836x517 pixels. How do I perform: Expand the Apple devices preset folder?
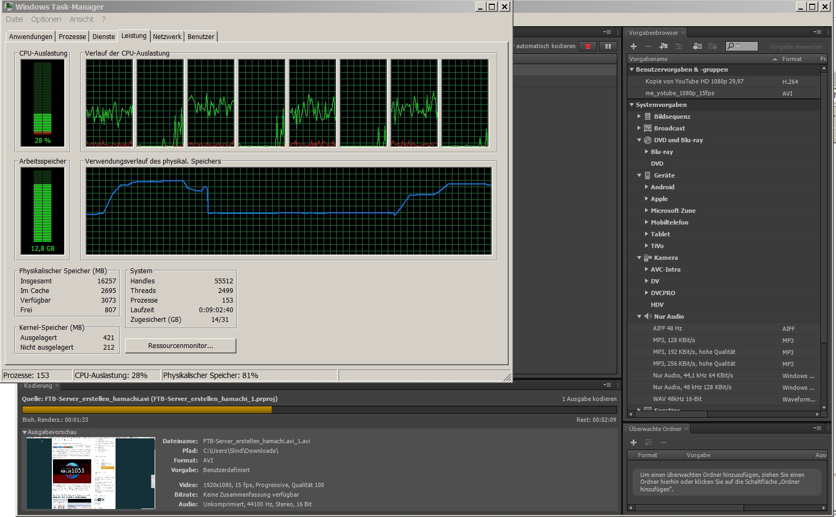[x=646, y=199]
